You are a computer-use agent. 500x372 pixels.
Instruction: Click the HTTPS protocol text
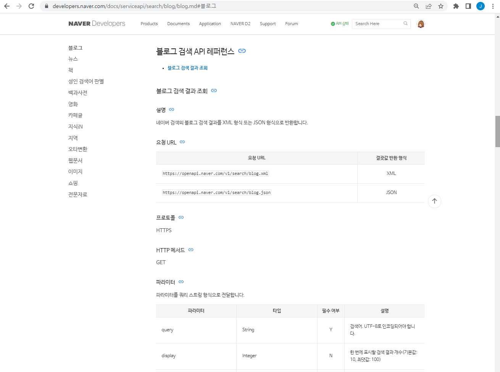[x=164, y=230]
